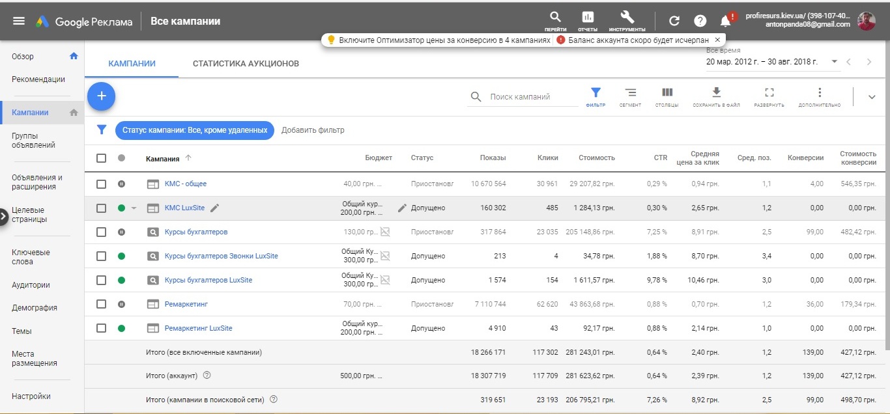Open the Столбцы columns icon
890x414 pixels.
point(667,97)
